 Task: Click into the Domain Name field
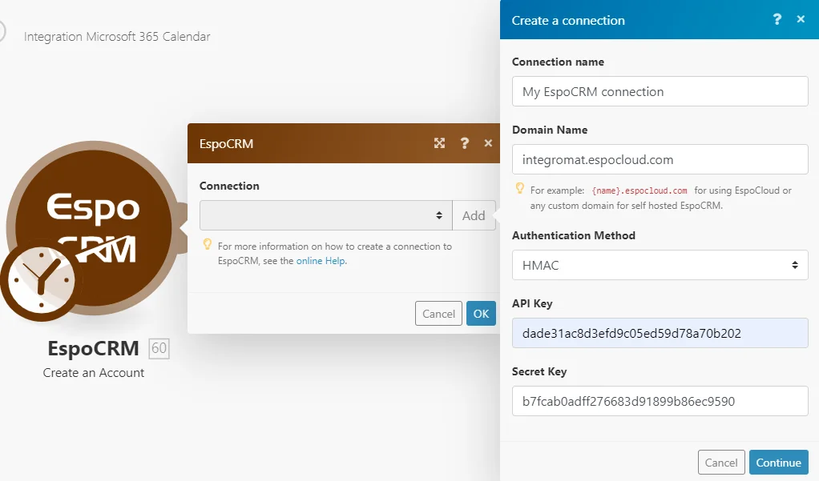click(660, 159)
